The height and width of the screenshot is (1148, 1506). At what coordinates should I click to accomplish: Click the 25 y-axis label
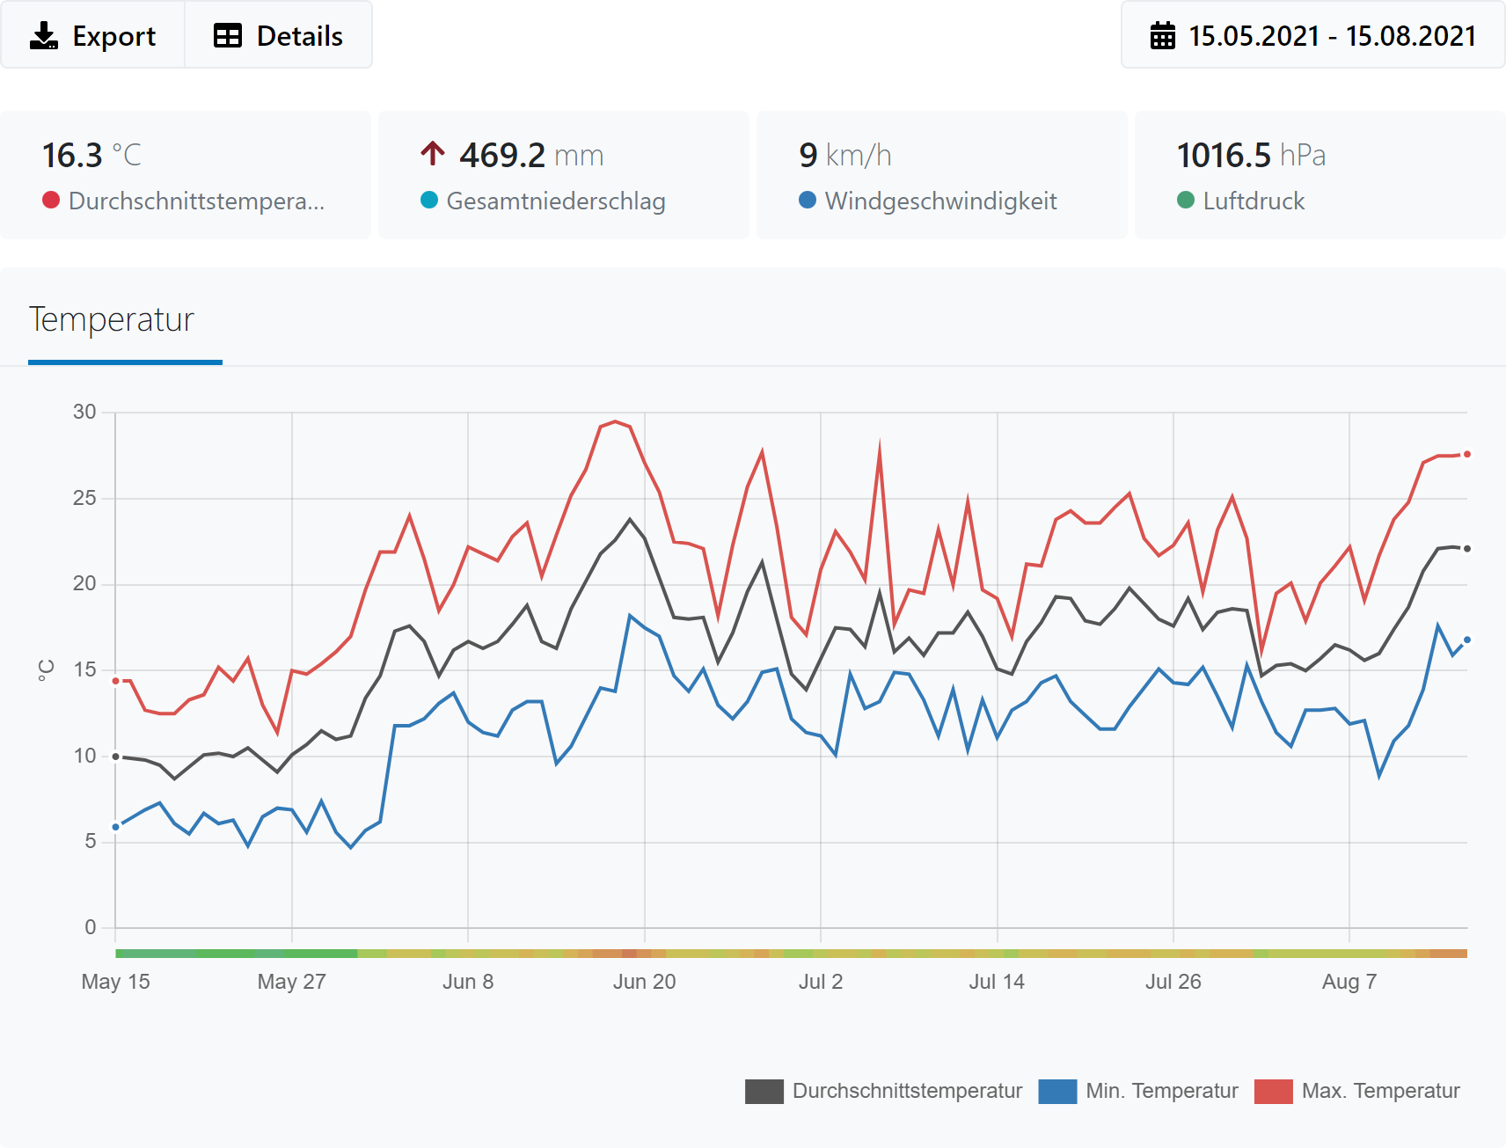[85, 498]
